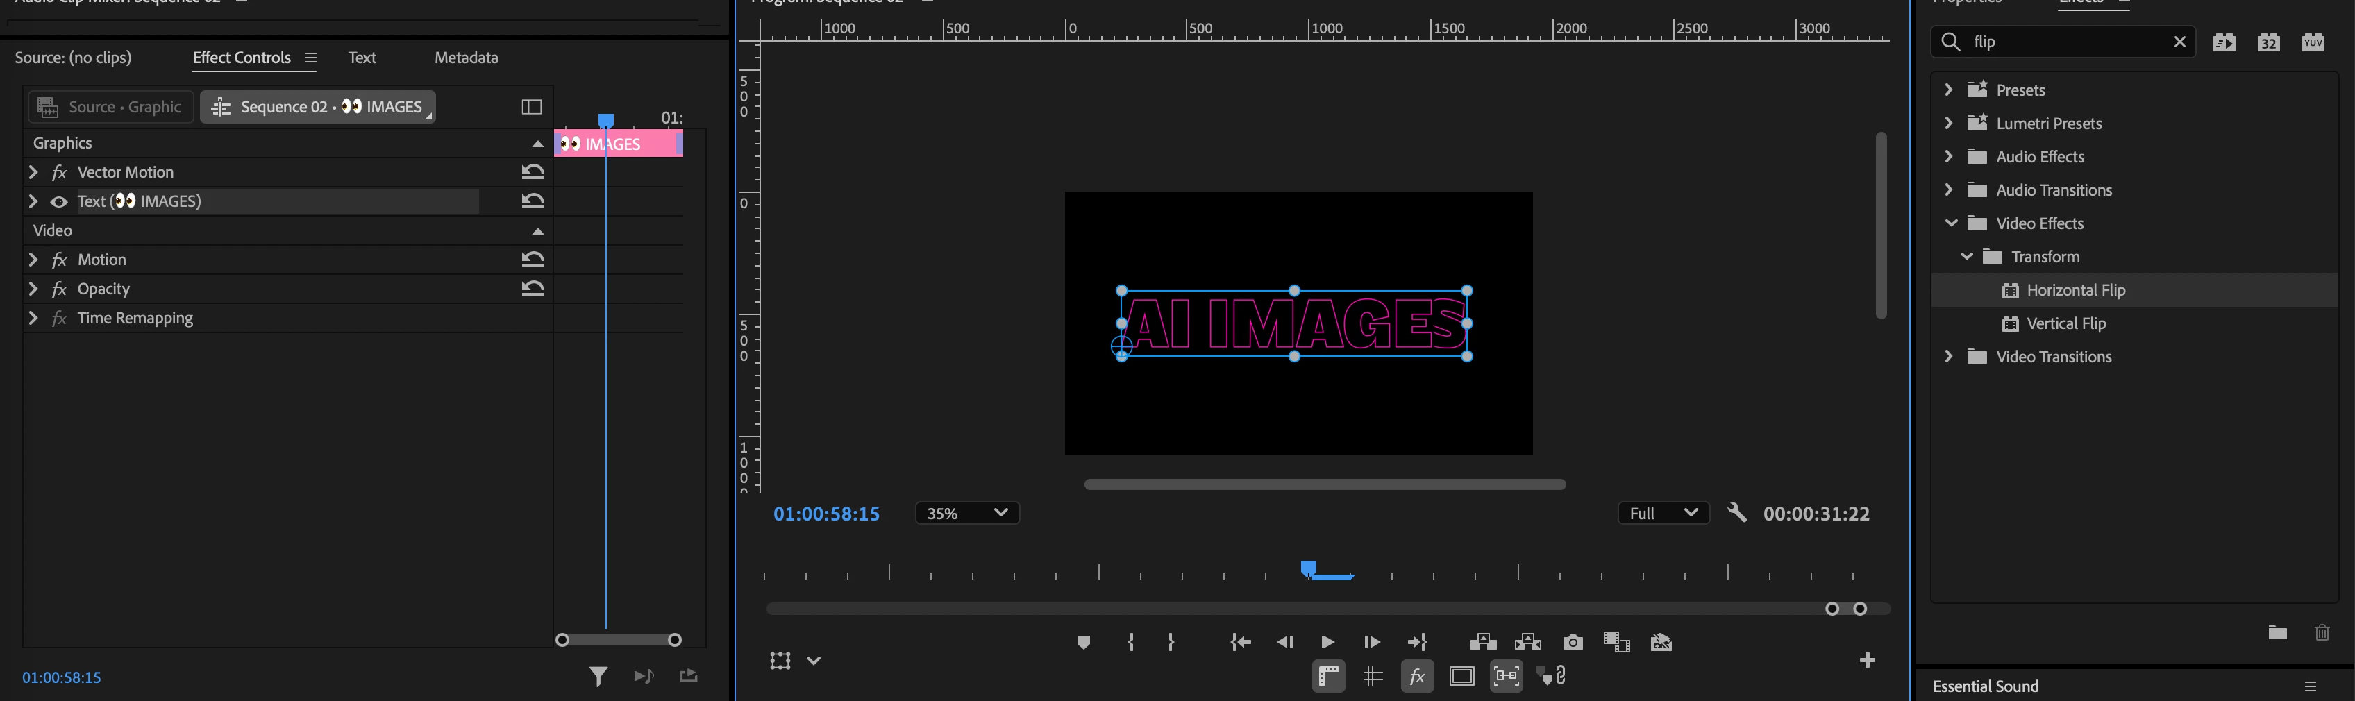Click the Program monitor vertical scrollbar
Viewport: 2355px width, 701px height.
point(1881,225)
